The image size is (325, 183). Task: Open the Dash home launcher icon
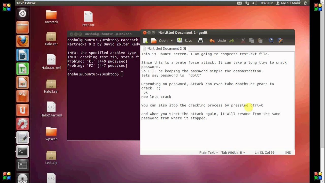(22, 14)
